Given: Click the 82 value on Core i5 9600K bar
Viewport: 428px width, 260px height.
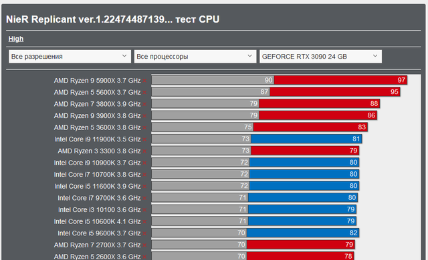Looking at the screenshot, I should point(353,233).
